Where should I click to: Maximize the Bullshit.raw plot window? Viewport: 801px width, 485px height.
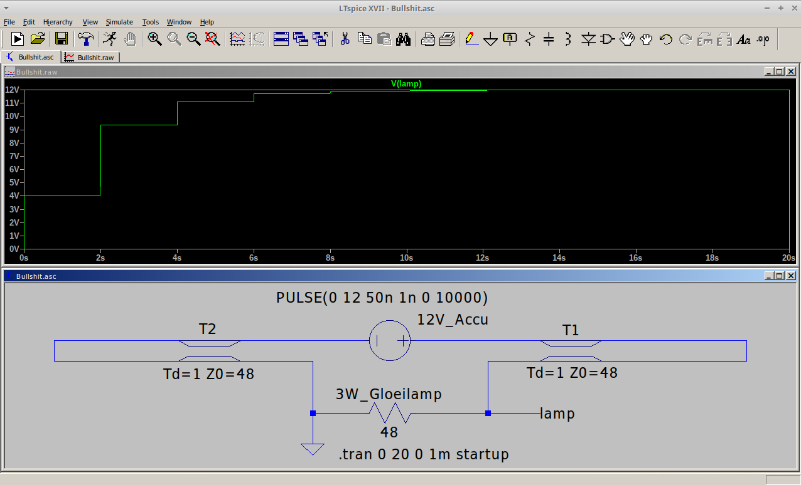(x=779, y=72)
